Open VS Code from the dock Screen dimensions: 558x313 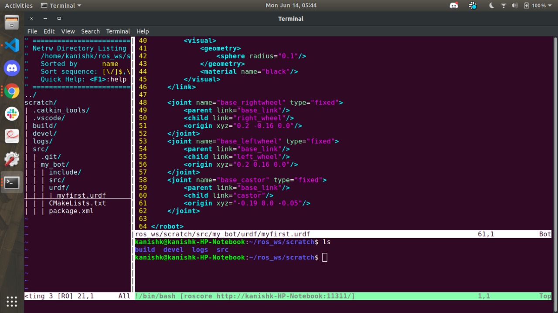click(x=12, y=45)
